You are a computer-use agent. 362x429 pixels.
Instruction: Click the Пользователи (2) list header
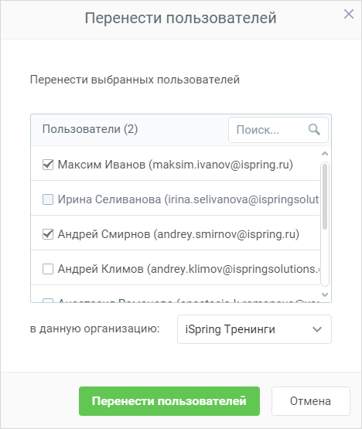90,129
